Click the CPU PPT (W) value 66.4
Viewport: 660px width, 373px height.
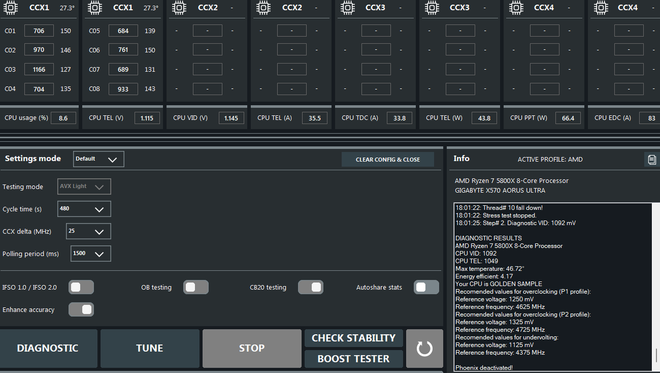(x=568, y=118)
